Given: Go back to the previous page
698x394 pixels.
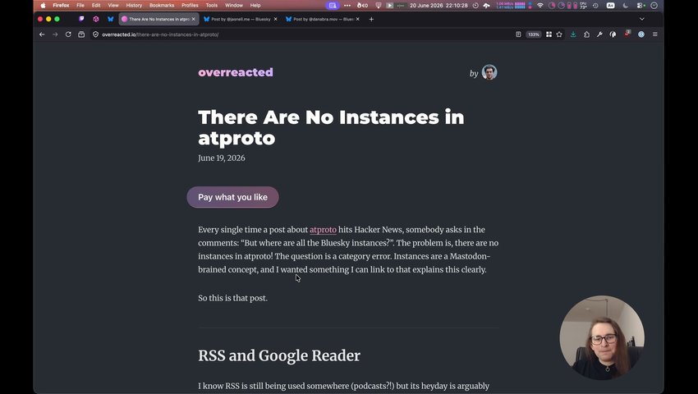Looking at the screenshot, I should point(42,34).
